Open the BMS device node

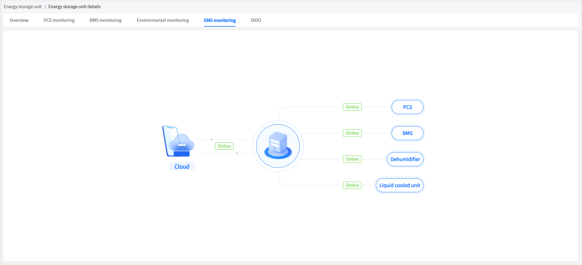coord(407,133)
